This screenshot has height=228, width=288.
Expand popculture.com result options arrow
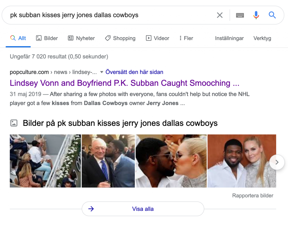tap(102, 72)
